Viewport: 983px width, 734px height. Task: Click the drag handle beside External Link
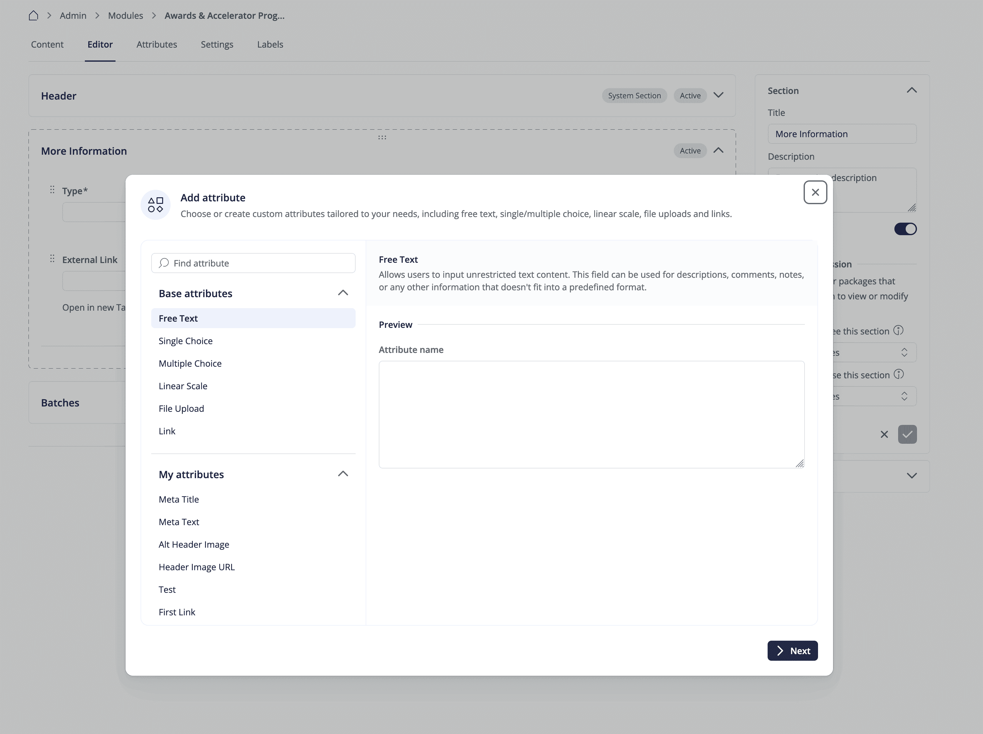pos(52,259)
